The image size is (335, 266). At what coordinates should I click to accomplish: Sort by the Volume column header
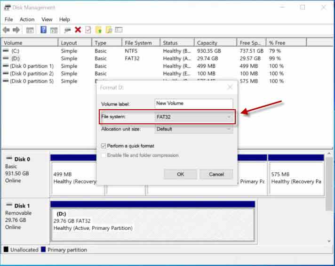pyautogui.click(x=30, y=43)
